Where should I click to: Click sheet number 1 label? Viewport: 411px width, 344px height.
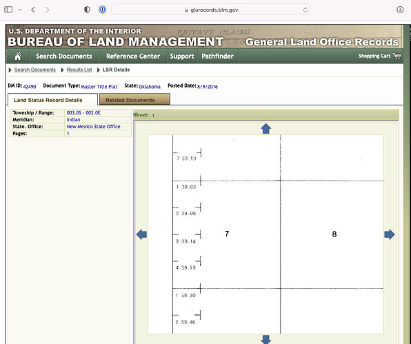click(x=153, y=115)
